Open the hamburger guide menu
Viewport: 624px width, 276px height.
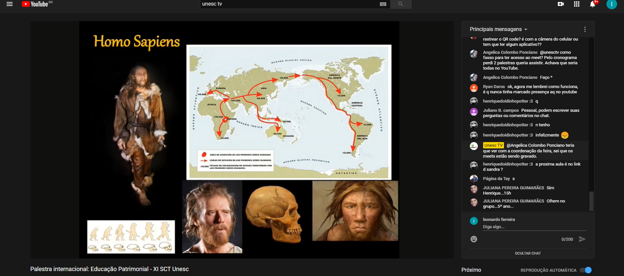[10, 4]
